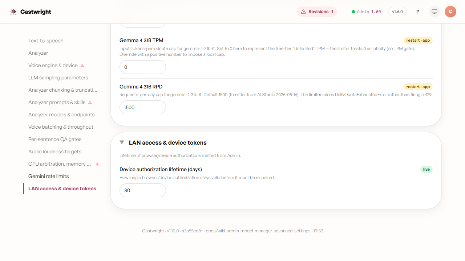Image resolution: width=465 pixels, height=261 pixels.
Task: Click warning icon next to Analyzer prompts & skills
Action: (90, 103)
